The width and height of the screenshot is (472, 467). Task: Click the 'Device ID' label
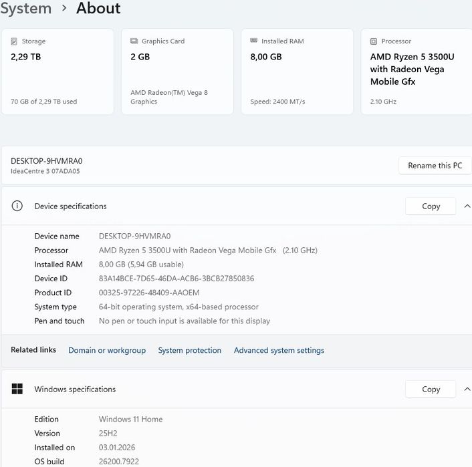(x=51, y=279)
